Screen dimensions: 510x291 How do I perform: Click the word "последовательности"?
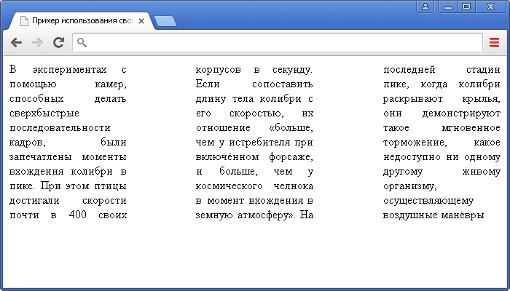coord(60,128)
